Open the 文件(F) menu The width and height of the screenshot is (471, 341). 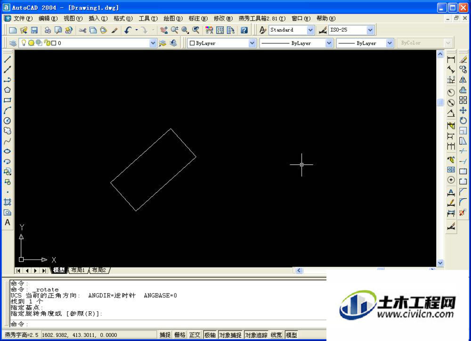click(x=23, y=19)
